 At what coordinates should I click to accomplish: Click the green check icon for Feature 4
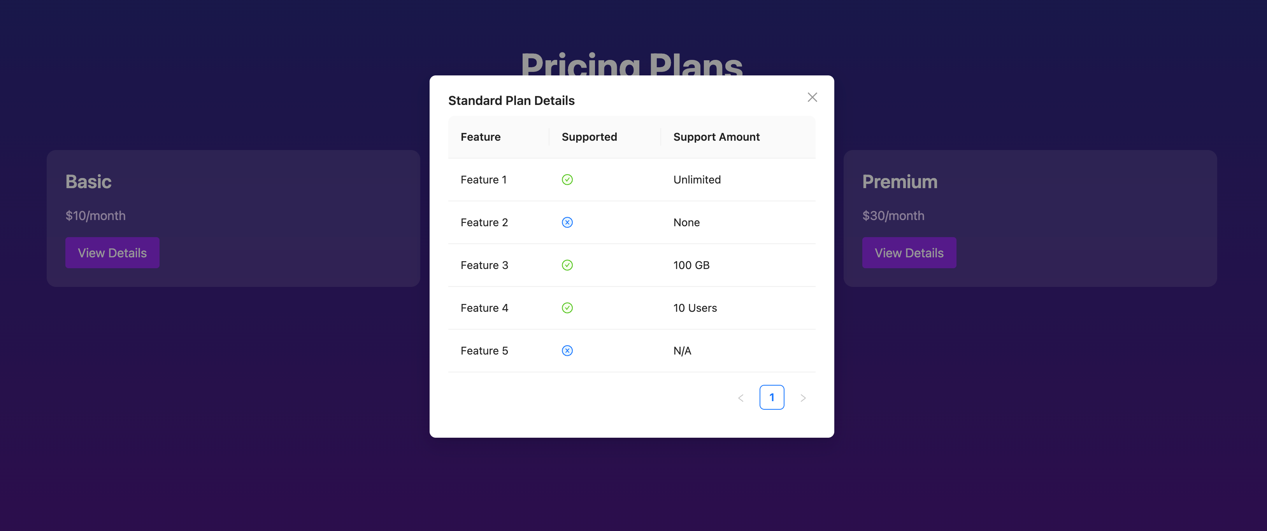point(567,308)
